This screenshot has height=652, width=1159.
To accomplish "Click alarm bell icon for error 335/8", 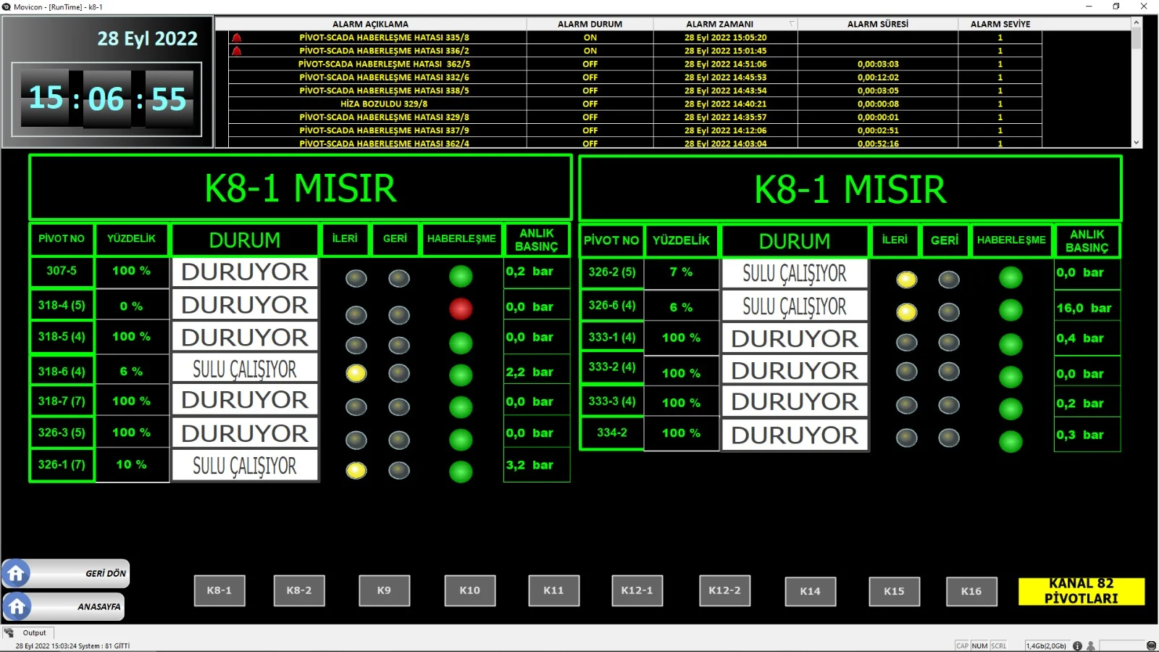I will pos(236,38).
